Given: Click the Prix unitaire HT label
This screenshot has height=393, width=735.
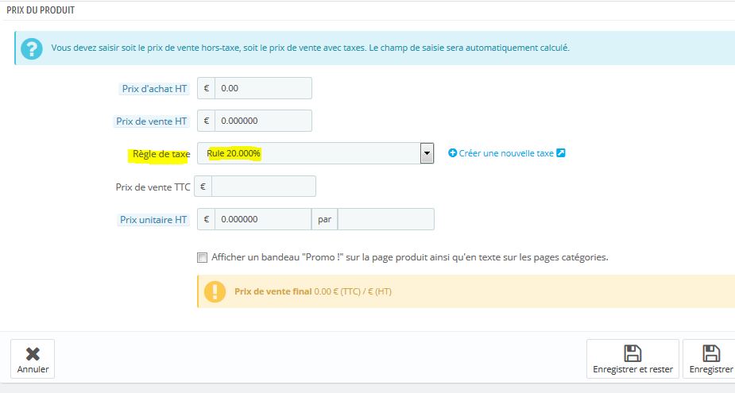Looking at the screenshot, I should 153,220.
